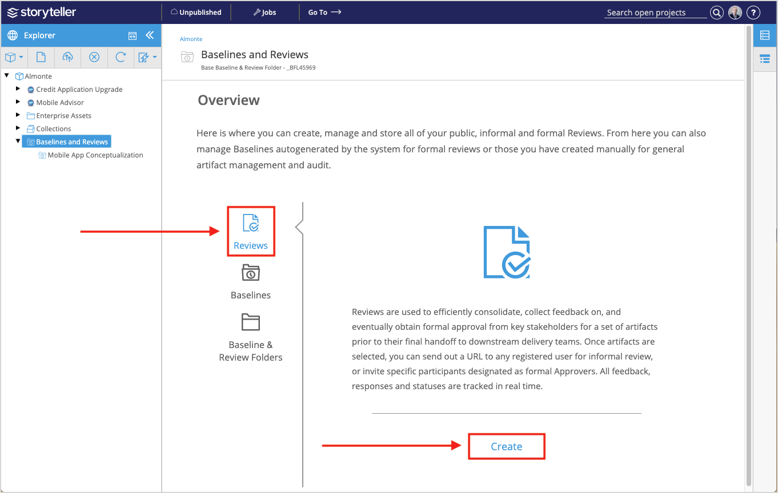Open the Go To menu

click(324, 12)
